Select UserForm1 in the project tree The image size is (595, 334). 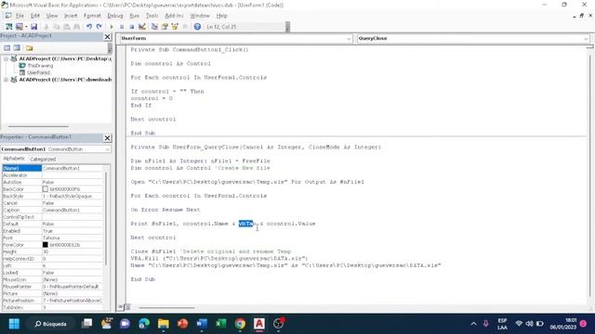tap(38, 72)
